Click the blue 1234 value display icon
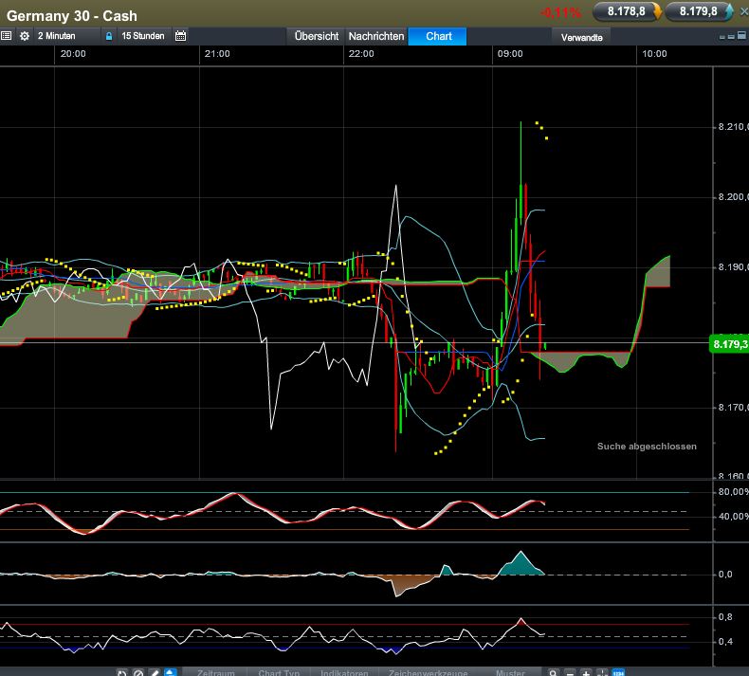 (618, 672)
